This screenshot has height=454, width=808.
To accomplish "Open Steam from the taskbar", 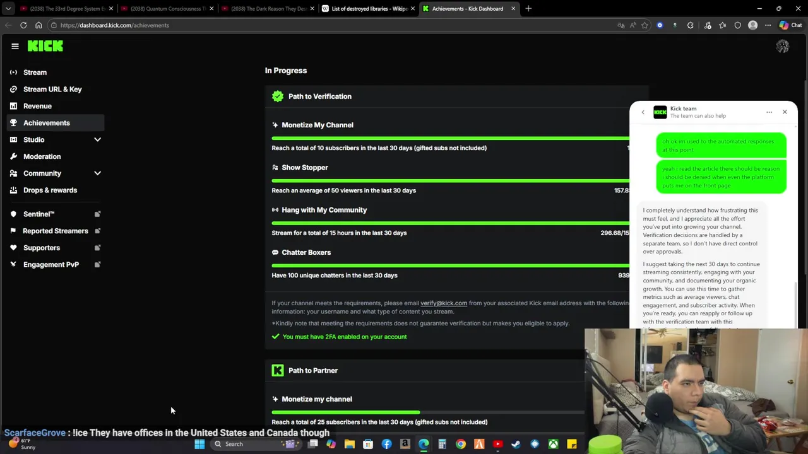I will pyautogui.click(x=516, y=444).
